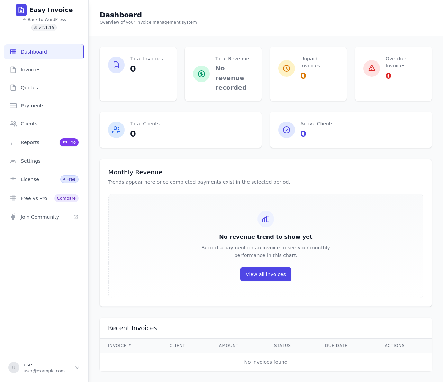The width and height of the screenshot is (443, 382).
Task: Click Back to WordPress link
Action: pyautogui.click(x=44, y=20)
